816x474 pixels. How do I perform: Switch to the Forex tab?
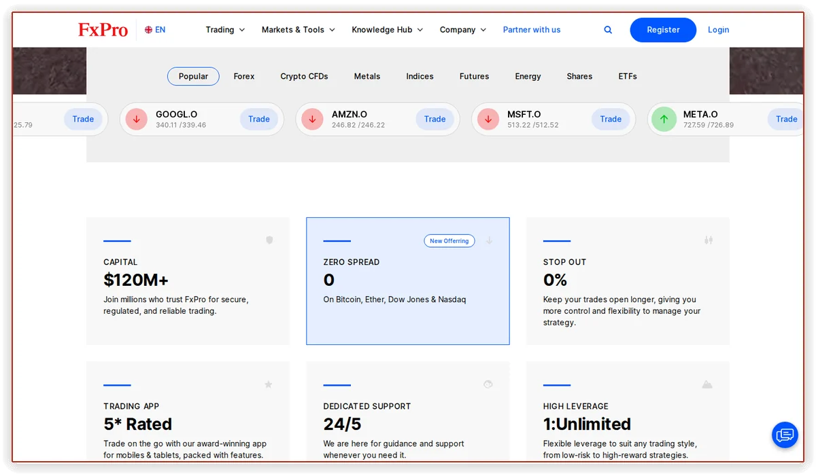244,76
